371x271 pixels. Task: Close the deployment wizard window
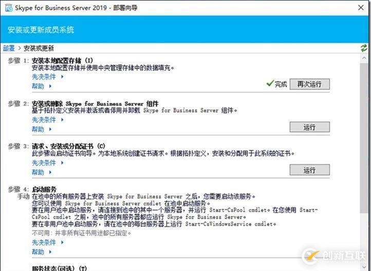(361, 8)
